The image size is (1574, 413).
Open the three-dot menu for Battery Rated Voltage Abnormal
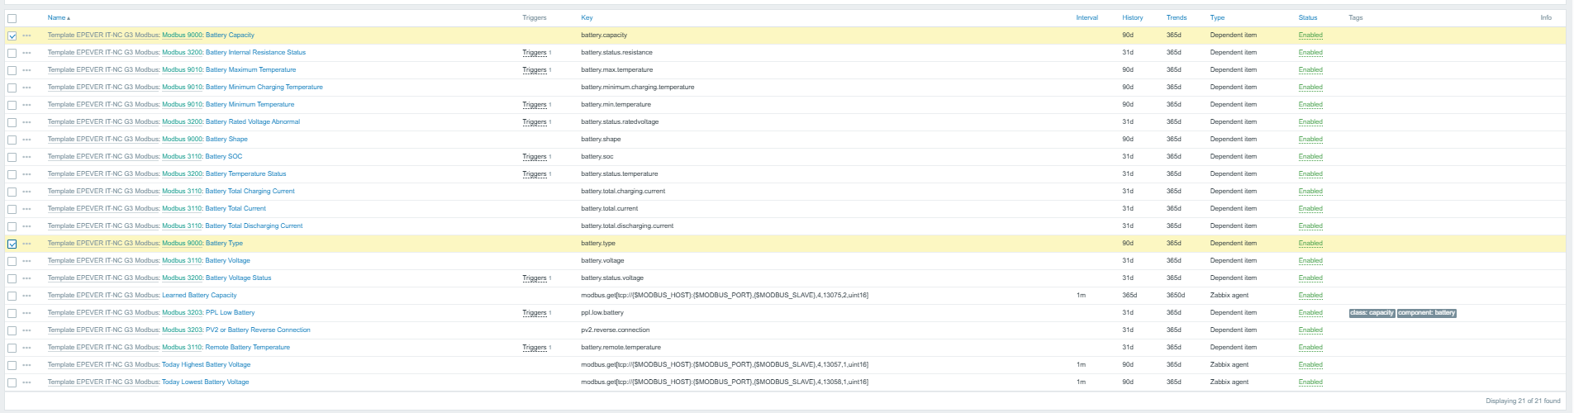click(27, 122)
